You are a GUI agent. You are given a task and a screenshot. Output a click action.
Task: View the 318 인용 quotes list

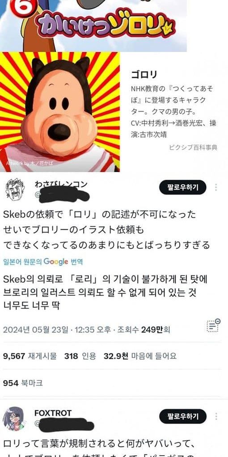tap(80, 356)
